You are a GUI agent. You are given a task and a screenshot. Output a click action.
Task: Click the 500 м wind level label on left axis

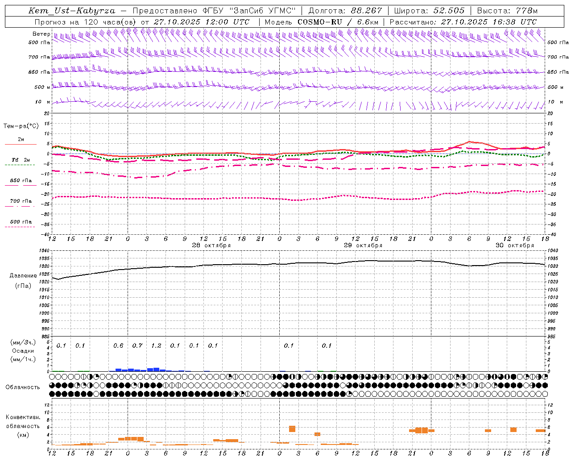42,87
